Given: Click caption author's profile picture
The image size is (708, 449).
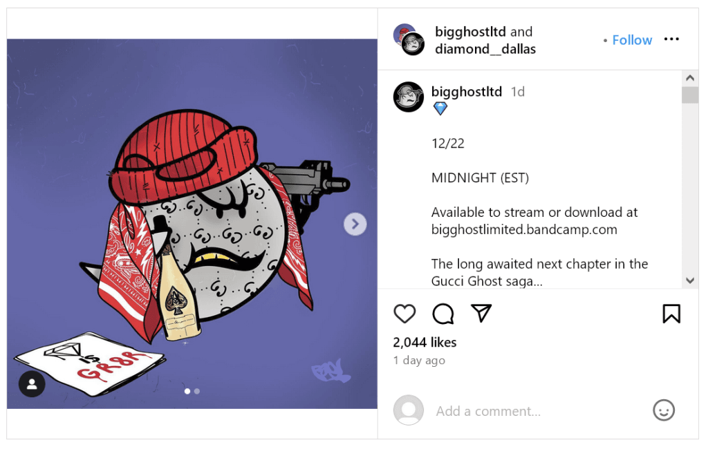Looking at the screenshot, I should tap(408, 97).
